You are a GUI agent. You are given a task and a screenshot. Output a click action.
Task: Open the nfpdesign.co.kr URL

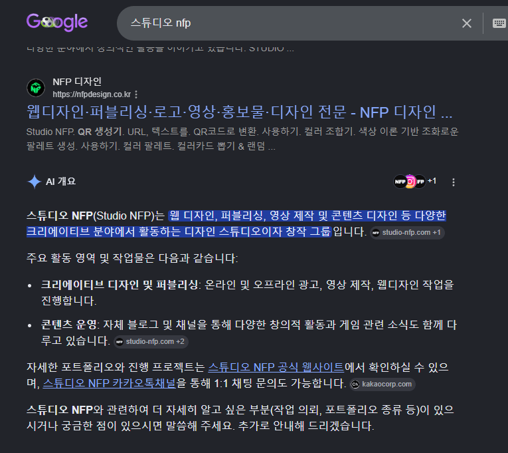[92, 94]
